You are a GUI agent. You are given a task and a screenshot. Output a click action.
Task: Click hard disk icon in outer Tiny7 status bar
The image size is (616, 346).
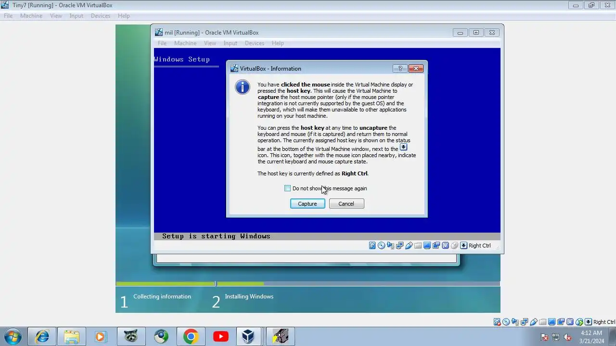pos(497,322)
